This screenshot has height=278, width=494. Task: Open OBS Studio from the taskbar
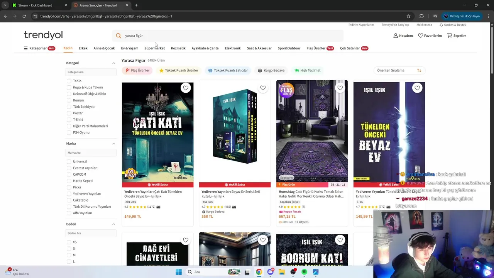(x=293, y=272)
